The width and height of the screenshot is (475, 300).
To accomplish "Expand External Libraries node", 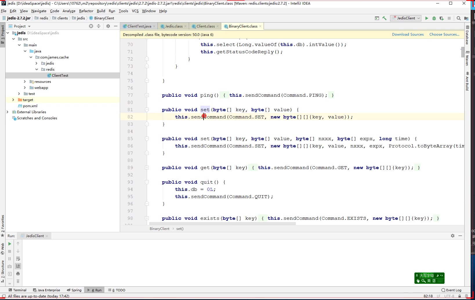I will pos(8,112).
